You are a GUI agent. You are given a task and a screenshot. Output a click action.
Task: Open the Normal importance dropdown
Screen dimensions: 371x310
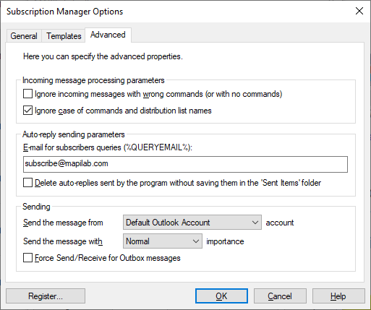163,241
